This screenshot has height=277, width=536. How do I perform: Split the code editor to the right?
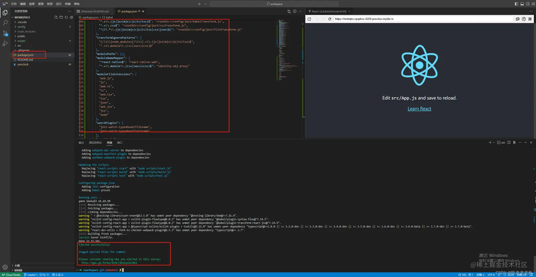click(294, 11)
